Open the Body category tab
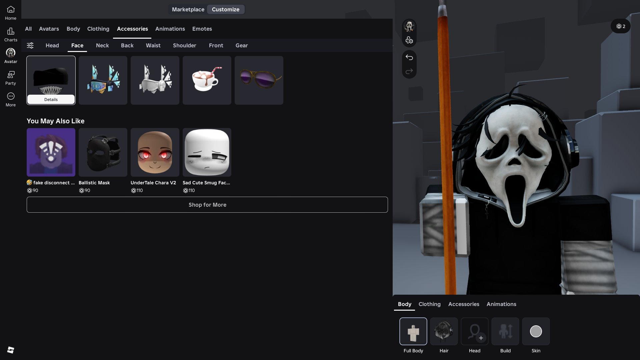The height and width of the screenshot is (360, 640). (x=73, y=29)
